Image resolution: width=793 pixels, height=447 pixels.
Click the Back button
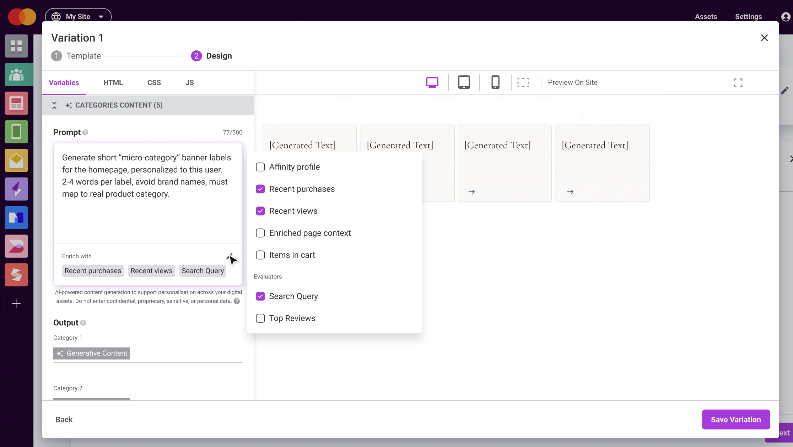tap(64, 420)
